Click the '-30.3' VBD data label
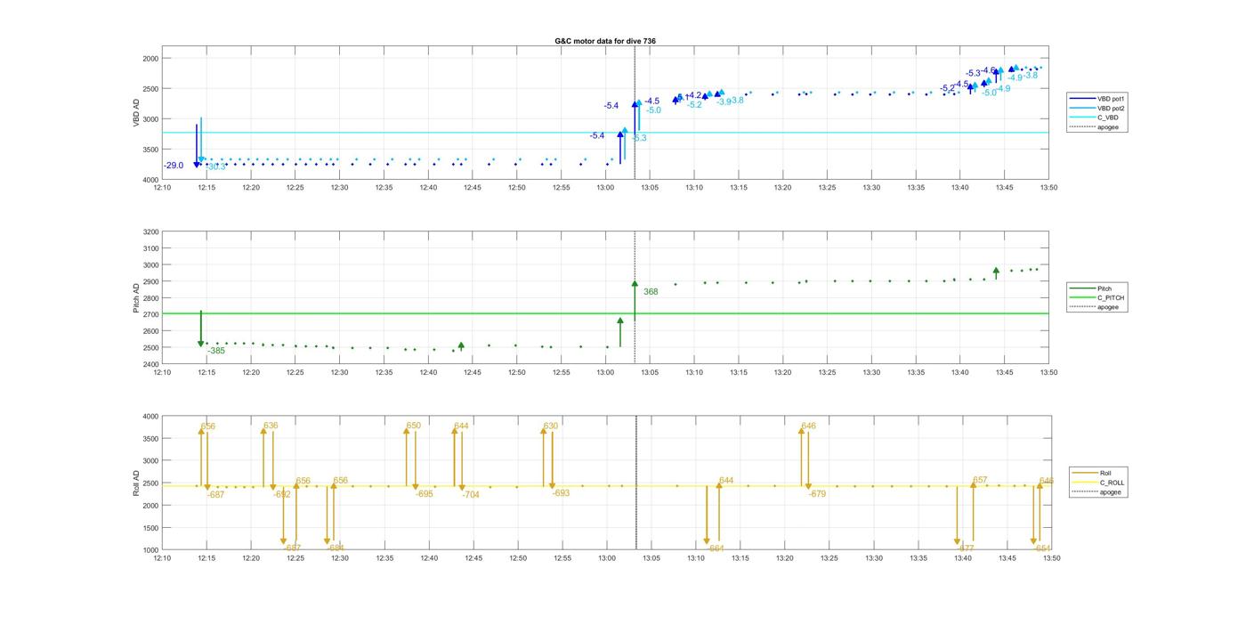 coord(215,166)
